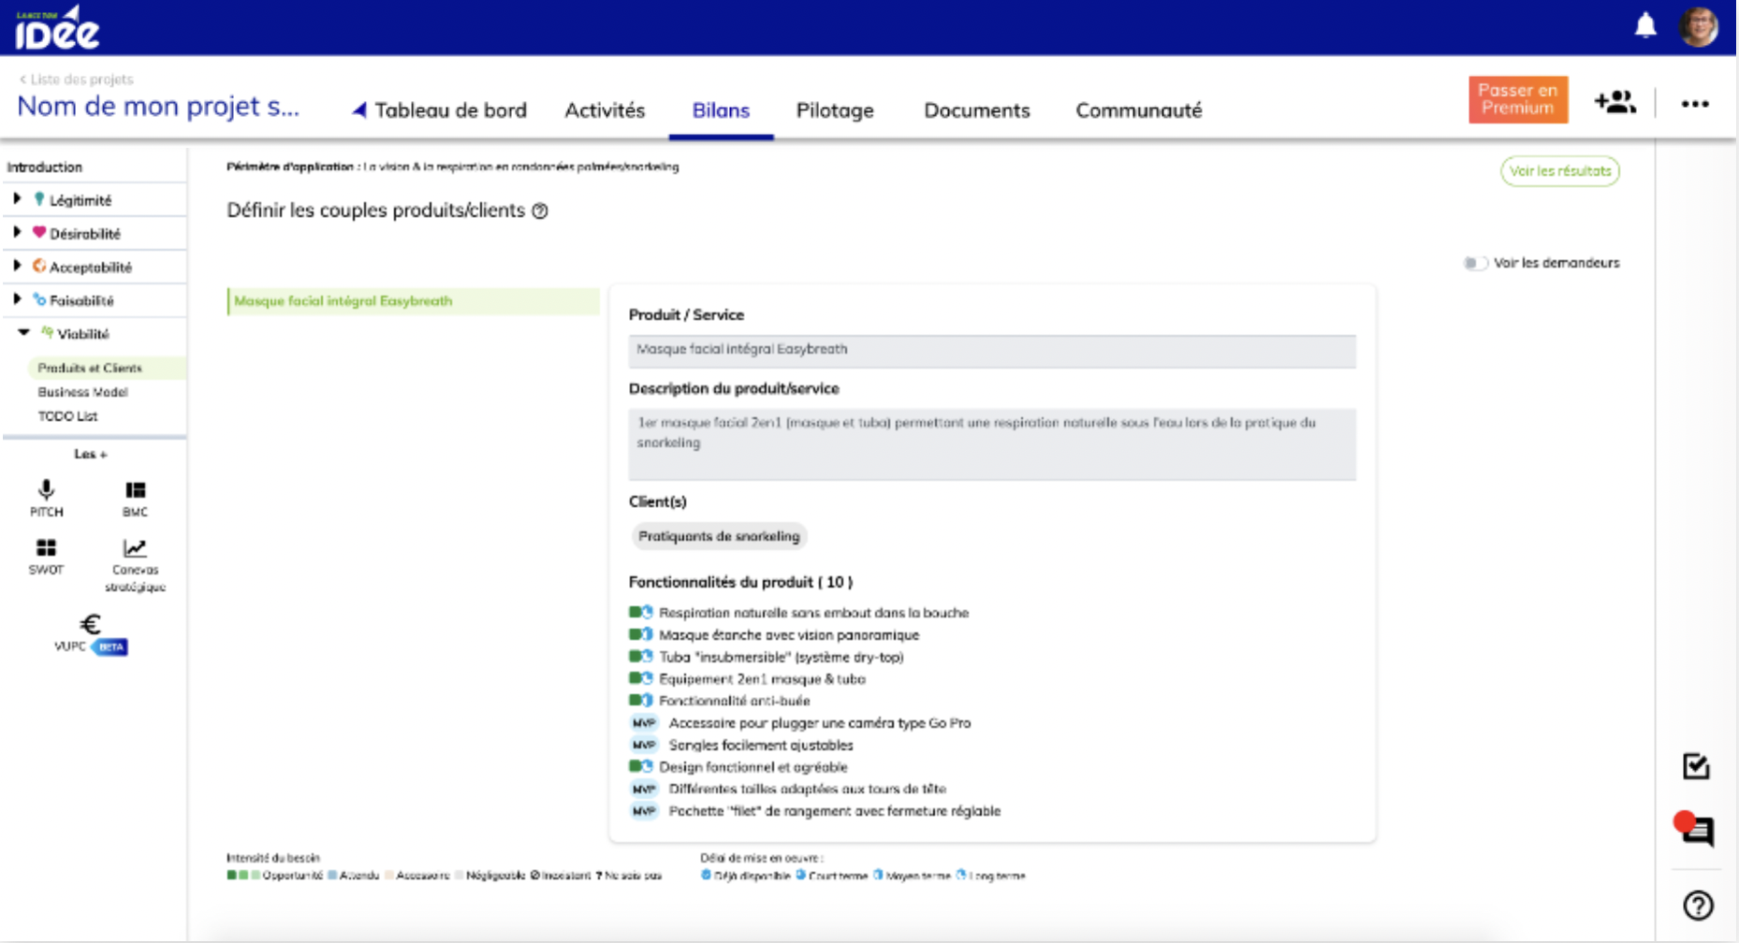Open the checklist task icon
This screenshot has width=1739, height=943.
(1696, 766)
